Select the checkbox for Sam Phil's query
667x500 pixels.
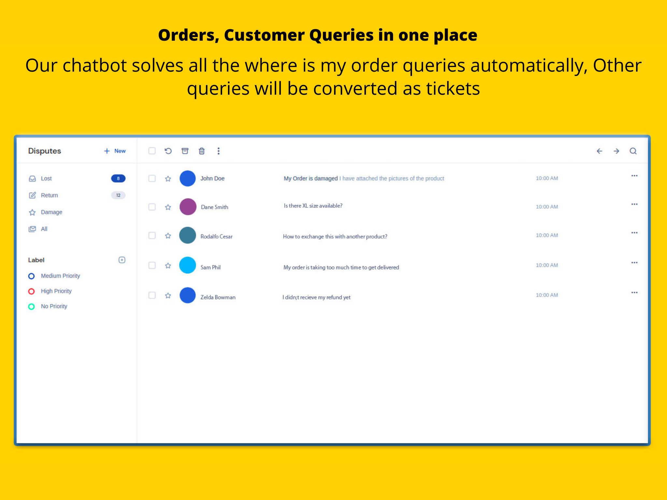(152, 266)
